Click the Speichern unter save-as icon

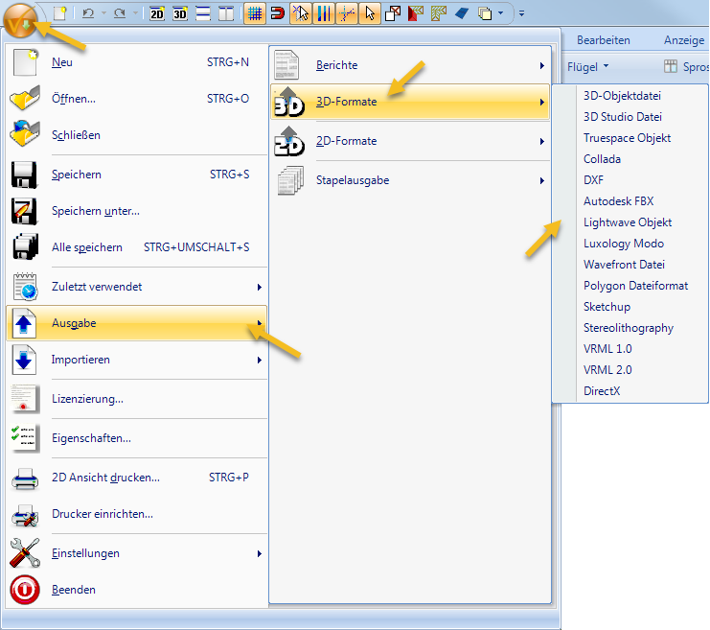pos(24,211)
